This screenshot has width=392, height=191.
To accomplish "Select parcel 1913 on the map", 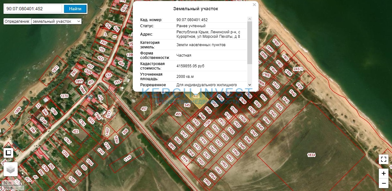I will click(x=184, y=134).
